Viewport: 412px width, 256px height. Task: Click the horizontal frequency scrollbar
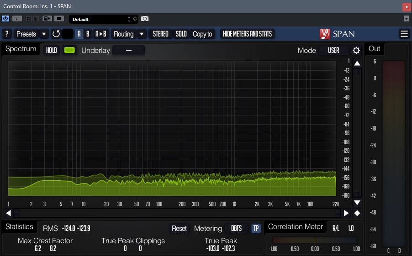177,213
